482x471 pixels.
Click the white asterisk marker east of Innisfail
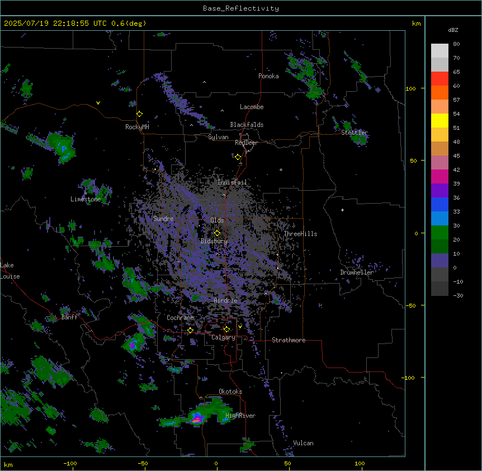[281, 169]
